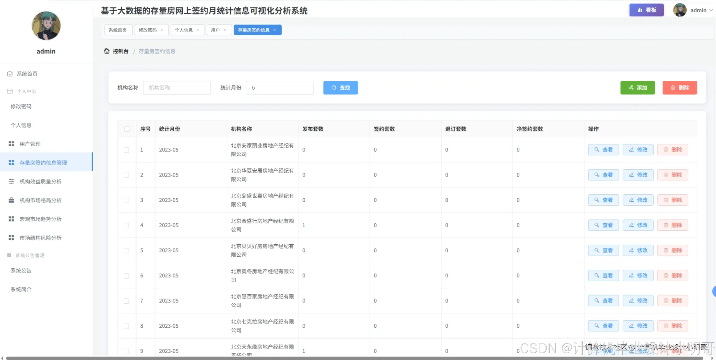Click the green 添加 button
The height and width of the screenshot is (360, 716).
[x=638, y=87]
